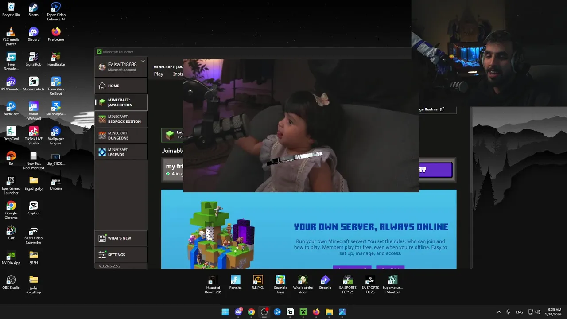Image resolution: width=567 pixels, height=319 pixels.
Task: Open launcher Settings
Action: point(121,255)
